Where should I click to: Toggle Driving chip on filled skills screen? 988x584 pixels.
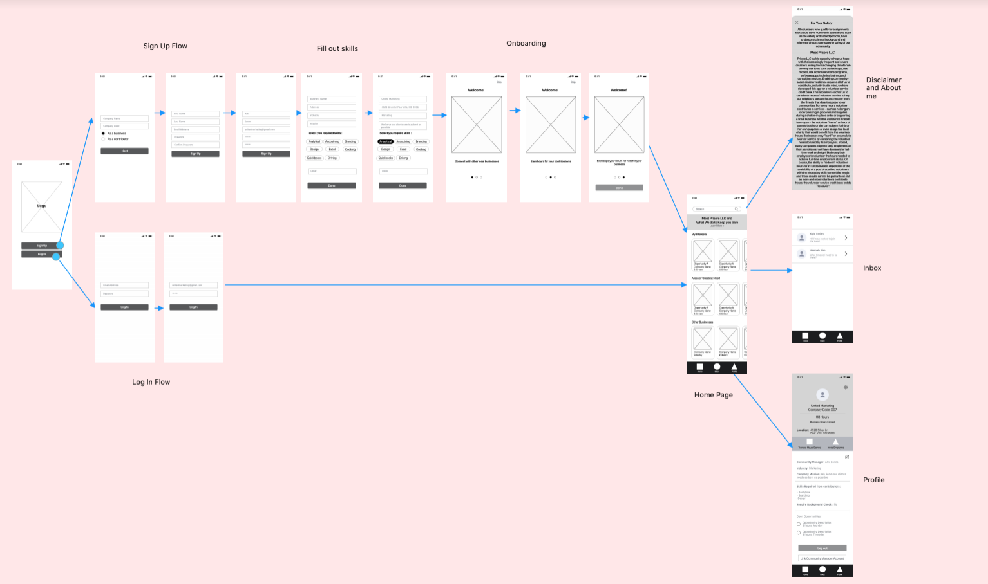click(x=403, y=158)
